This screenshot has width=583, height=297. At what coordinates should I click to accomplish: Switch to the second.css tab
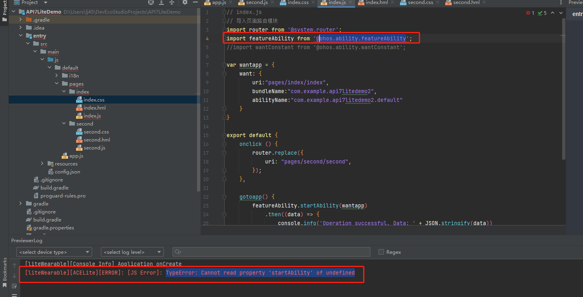click(x=420, y=2)
